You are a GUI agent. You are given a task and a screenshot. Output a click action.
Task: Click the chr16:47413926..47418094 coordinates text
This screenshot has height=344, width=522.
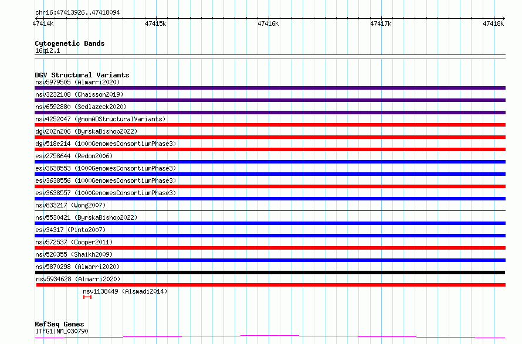pyautogui.click(x=77, y=13)
